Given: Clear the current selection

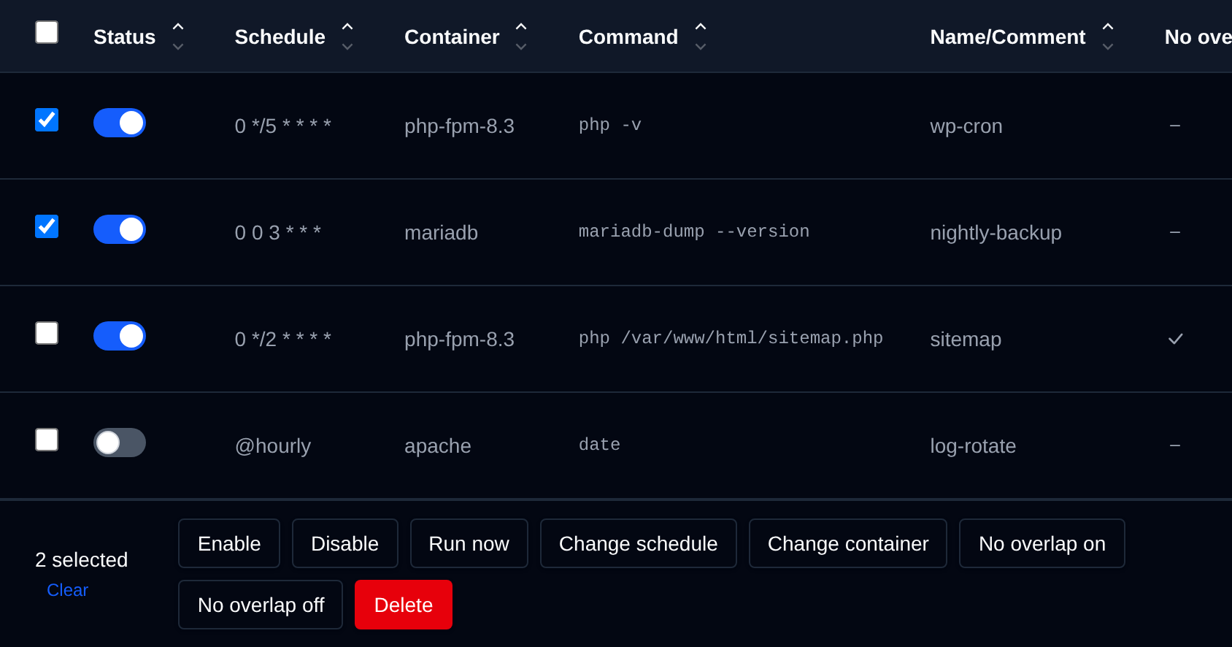Looking at the screenshot, I should (x=67, y=590).
